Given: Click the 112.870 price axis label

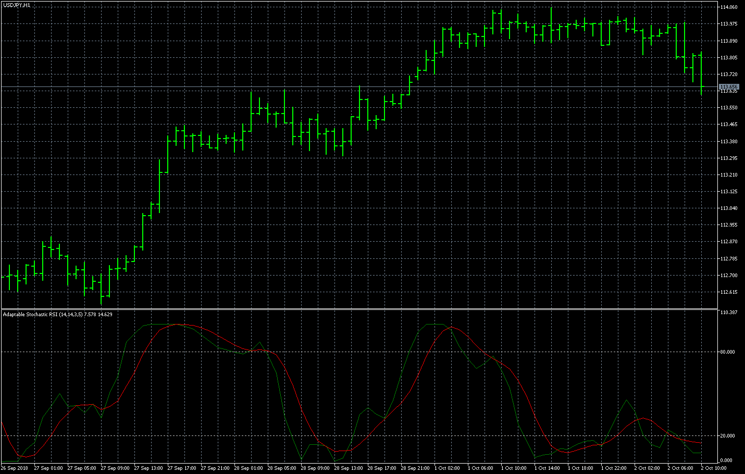Looking at the screenshot, I should point(729,242).
